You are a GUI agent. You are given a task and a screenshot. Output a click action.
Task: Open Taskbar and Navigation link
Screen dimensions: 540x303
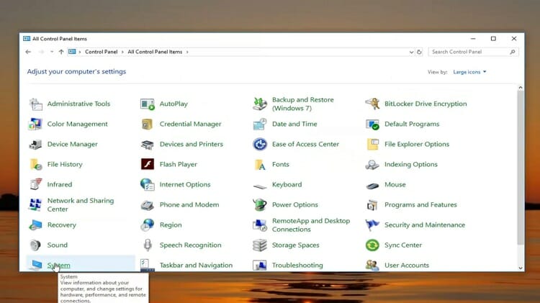[x=196, y=265]
